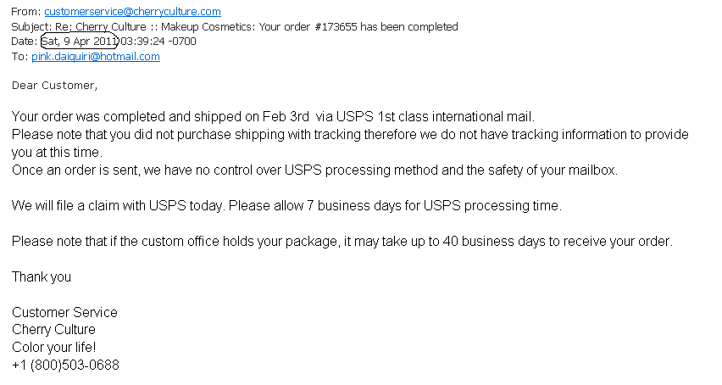Screen dimensions: 722x385
Task: Click the "Thank you" line
Action: [42, 276]
